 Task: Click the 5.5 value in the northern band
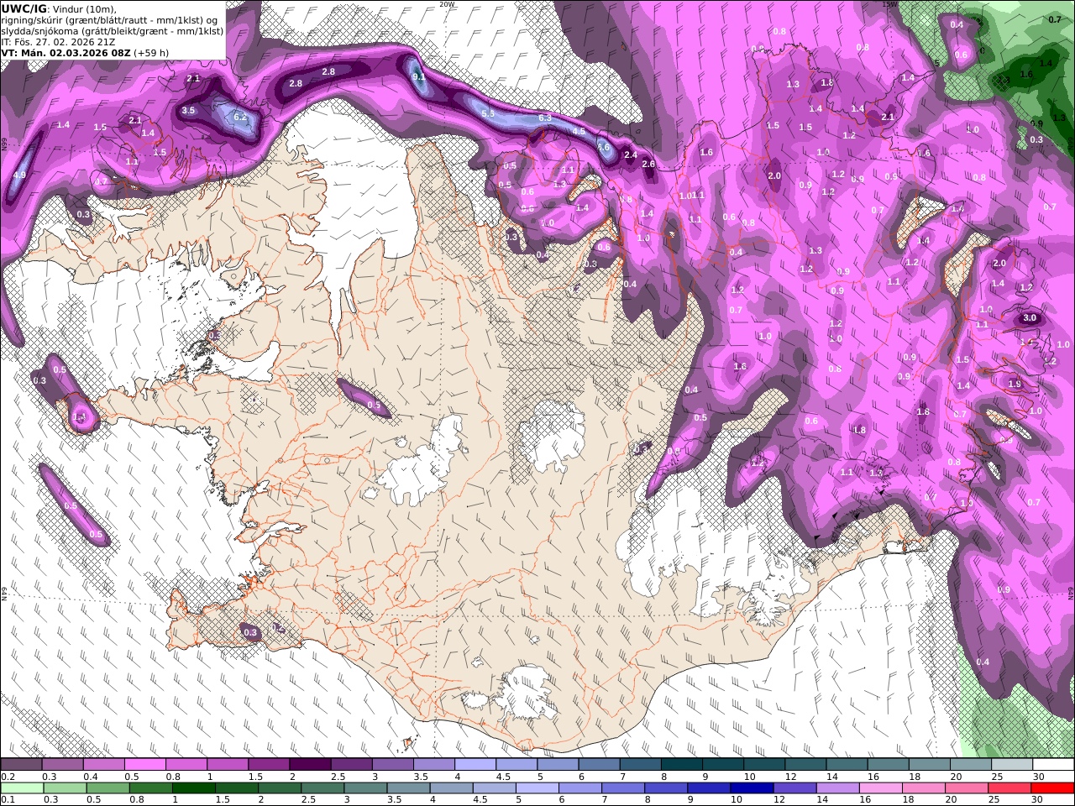(x=489, y=113)
